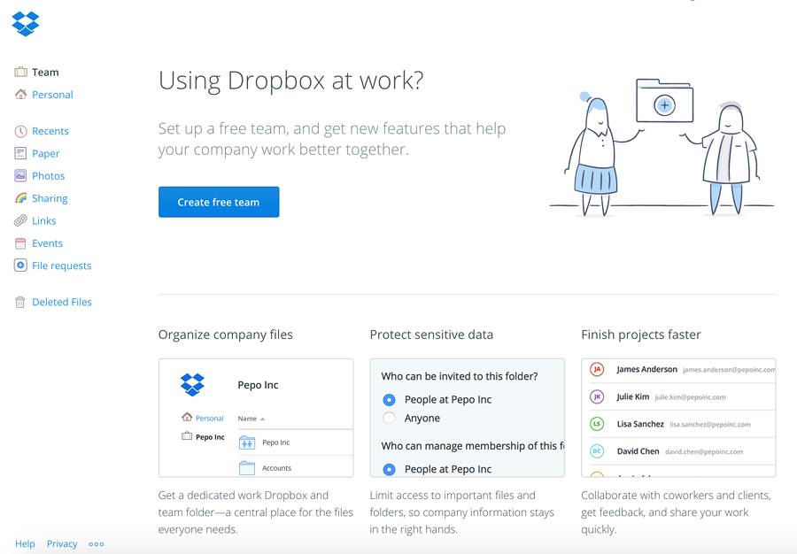Click the Finish projects faster heading
797x554 pixels.
click(641, 335)
